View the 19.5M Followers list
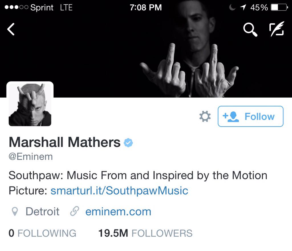The height and width of the screenshot is (251, 292). pos(145,233)
